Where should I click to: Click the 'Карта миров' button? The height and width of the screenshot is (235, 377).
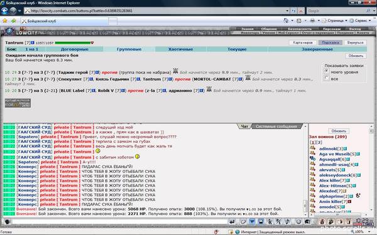coord(303,43)
